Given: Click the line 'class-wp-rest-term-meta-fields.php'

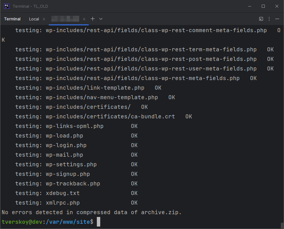Looking at the screenshot, I should [x=199, y=49].
